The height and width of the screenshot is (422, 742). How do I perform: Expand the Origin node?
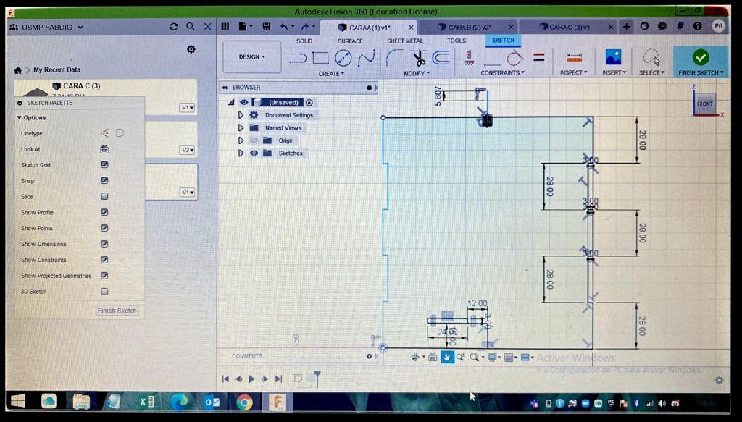[241, 140]
